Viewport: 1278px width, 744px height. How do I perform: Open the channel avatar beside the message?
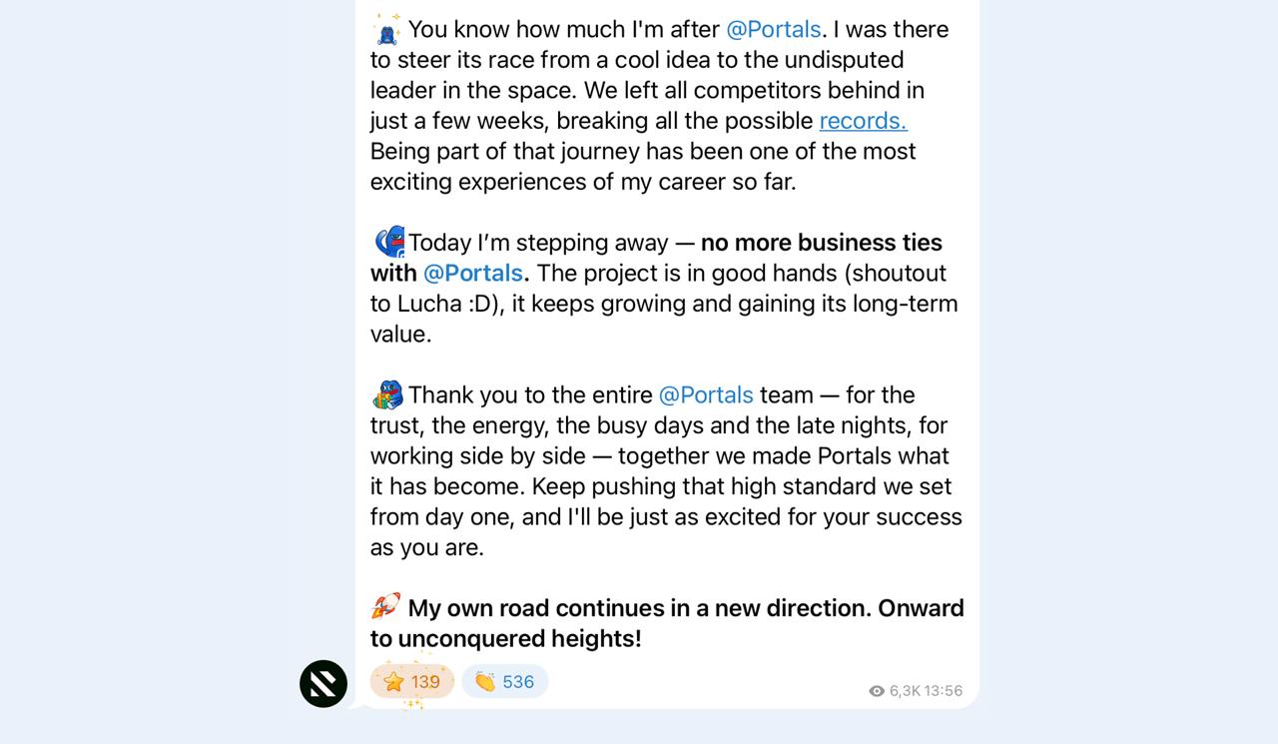click(x=323, y=684)
